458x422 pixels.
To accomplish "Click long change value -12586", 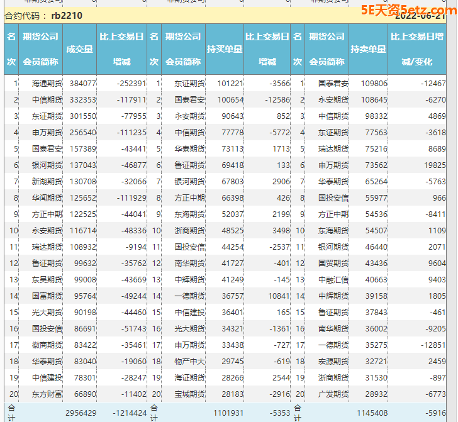I will 277,100.
